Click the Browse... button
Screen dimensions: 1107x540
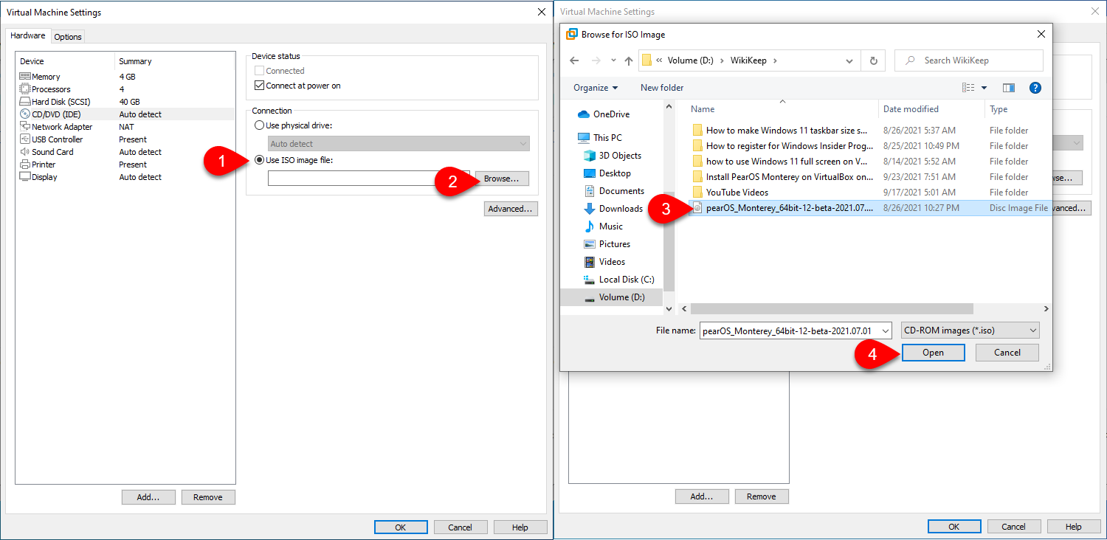[x=502, y=179]
